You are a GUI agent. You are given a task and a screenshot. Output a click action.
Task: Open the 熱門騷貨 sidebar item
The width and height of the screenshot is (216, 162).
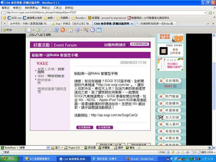coord(169,97)
